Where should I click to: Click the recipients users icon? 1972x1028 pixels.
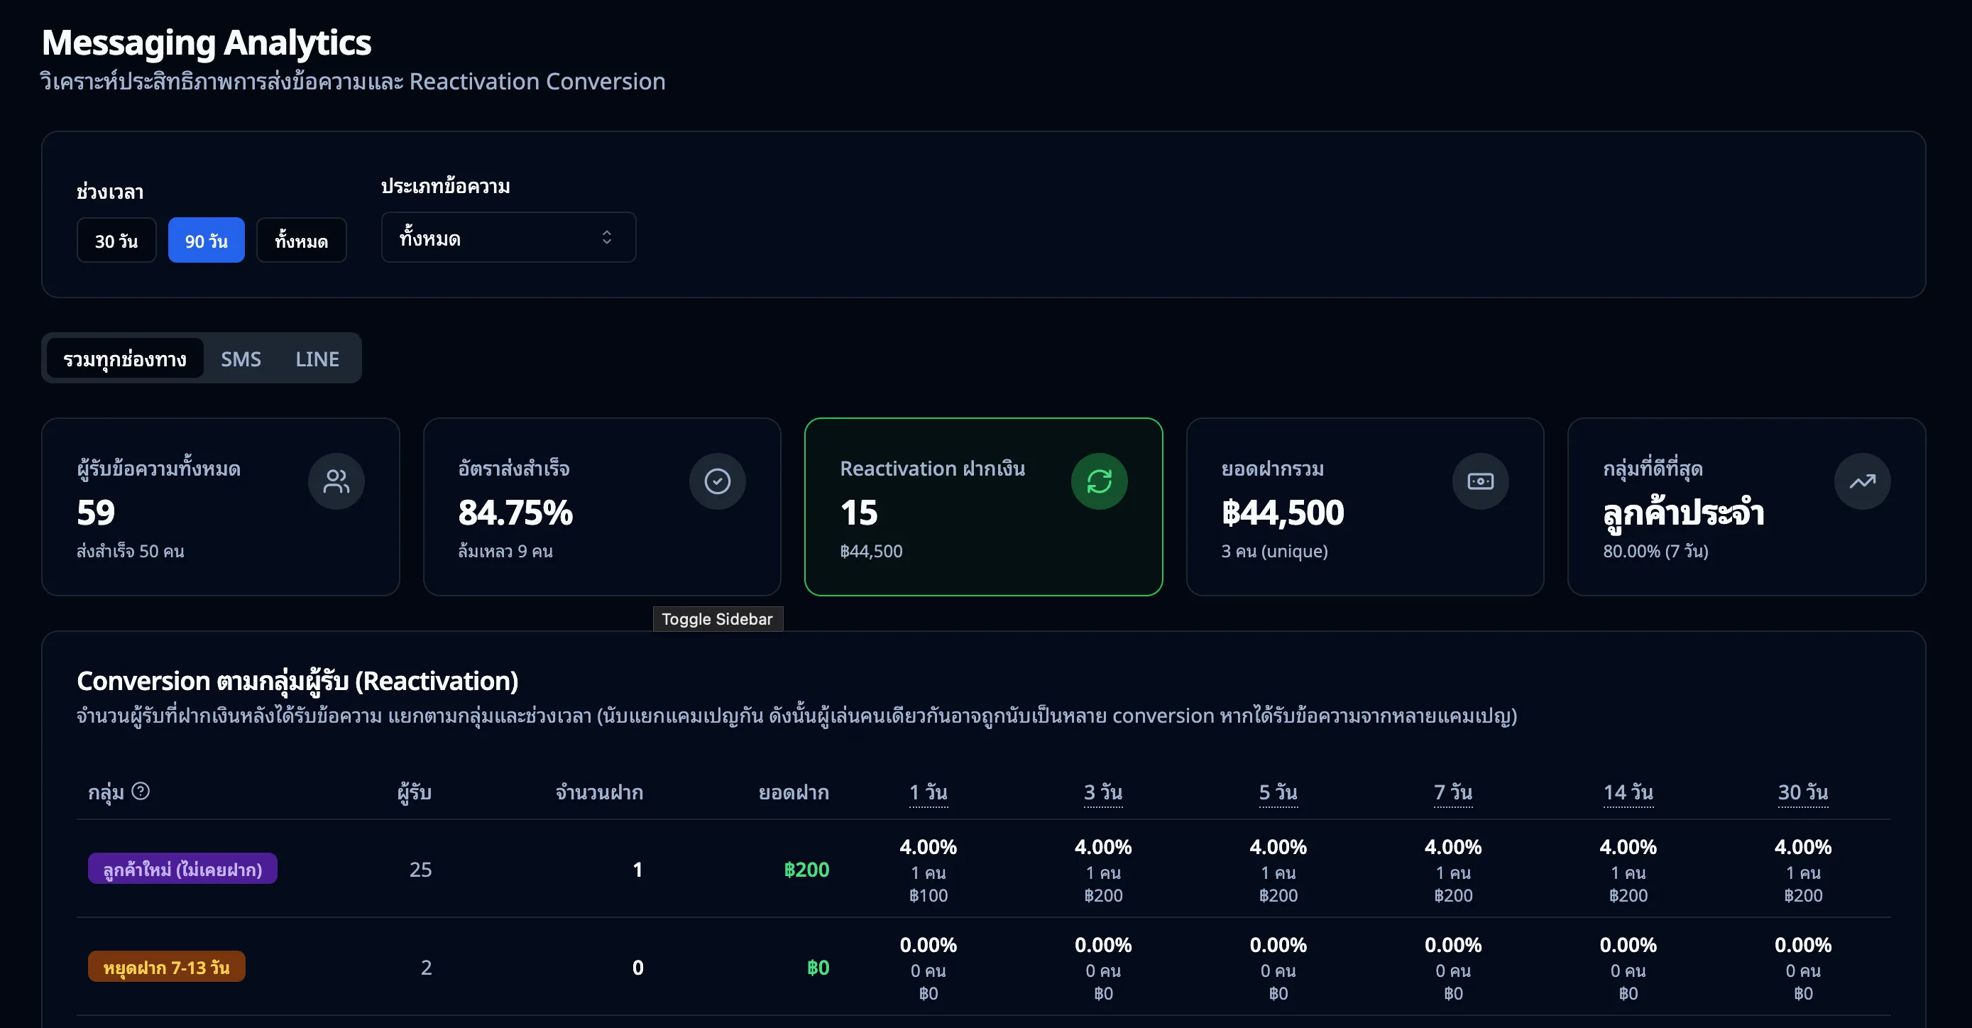point(336,481)
